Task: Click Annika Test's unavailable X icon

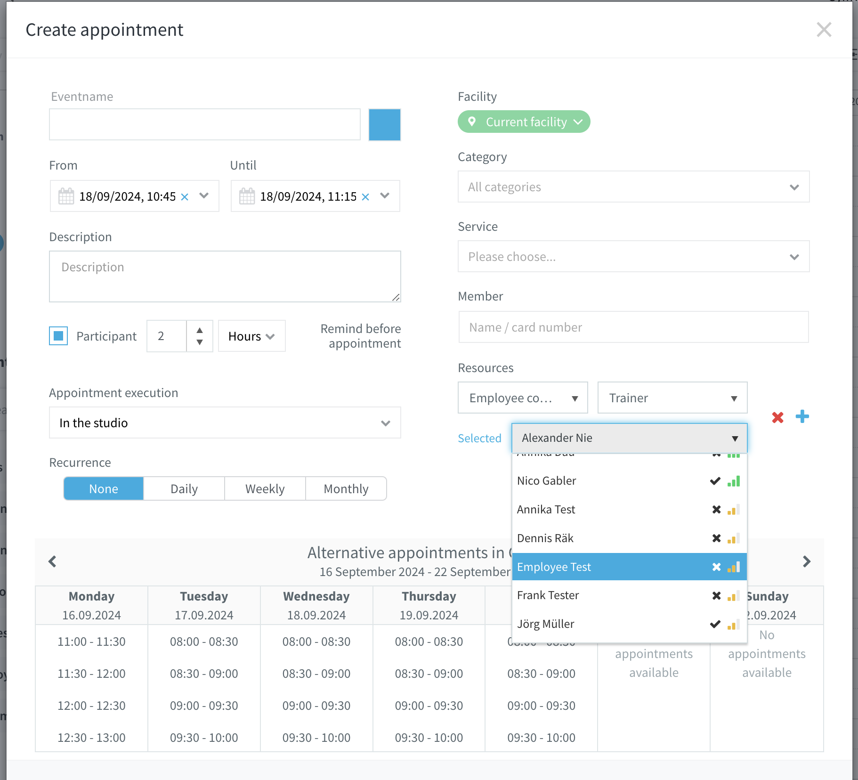Action: click(x=716, y=510)
